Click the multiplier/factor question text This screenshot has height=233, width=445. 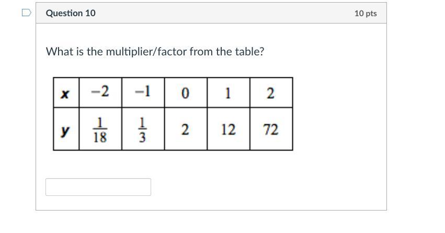[x=155, y=52]
